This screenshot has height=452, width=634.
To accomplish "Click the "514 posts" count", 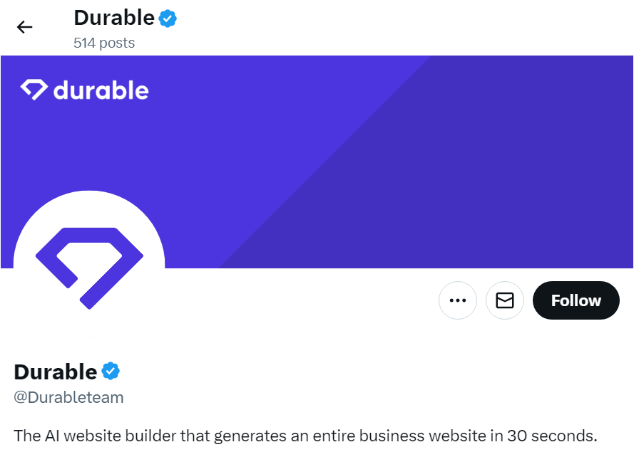I will tap(104, 43).
